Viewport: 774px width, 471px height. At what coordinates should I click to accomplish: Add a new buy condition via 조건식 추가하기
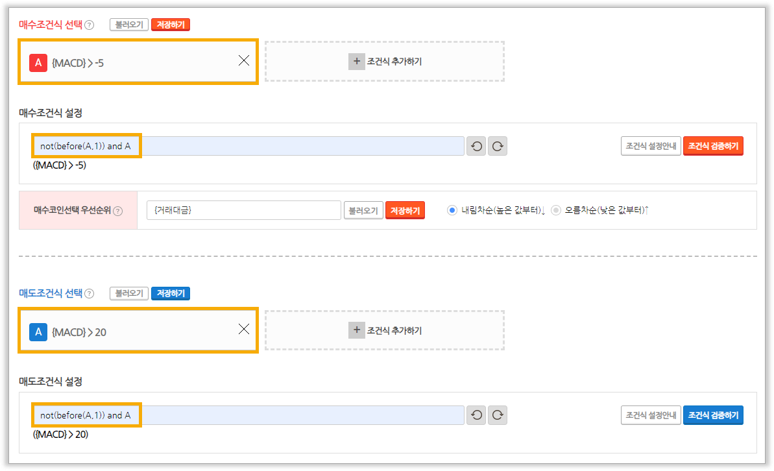tap(385, 62)
